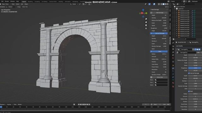Screen dimensions: 202x113
Task: Click the icon beside Add Damage
Action: pyautogui.click(x=151, y=13)
